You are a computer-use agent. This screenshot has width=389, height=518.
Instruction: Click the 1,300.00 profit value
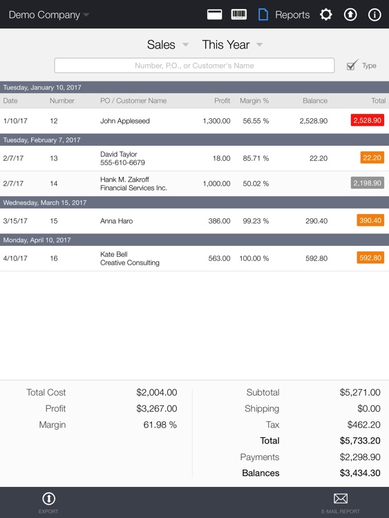(x=216, y=121)
